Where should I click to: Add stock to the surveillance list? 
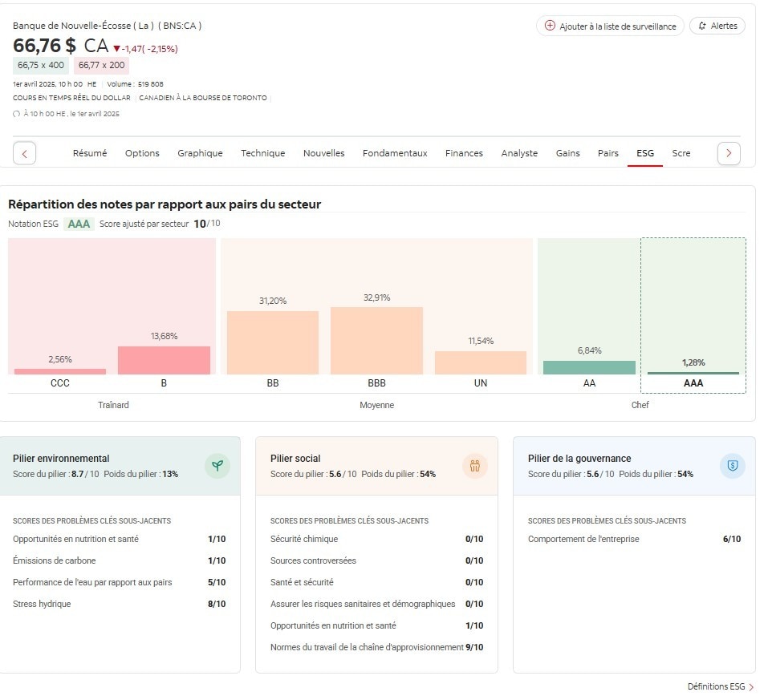pyautogui.click(x=610, y=26)
